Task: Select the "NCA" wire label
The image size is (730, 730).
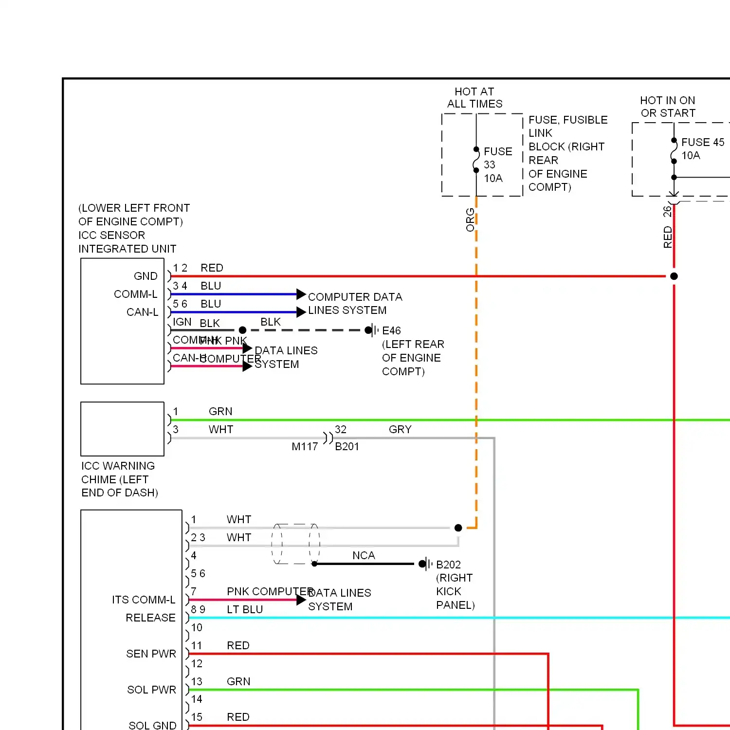Action: (364, 555)
